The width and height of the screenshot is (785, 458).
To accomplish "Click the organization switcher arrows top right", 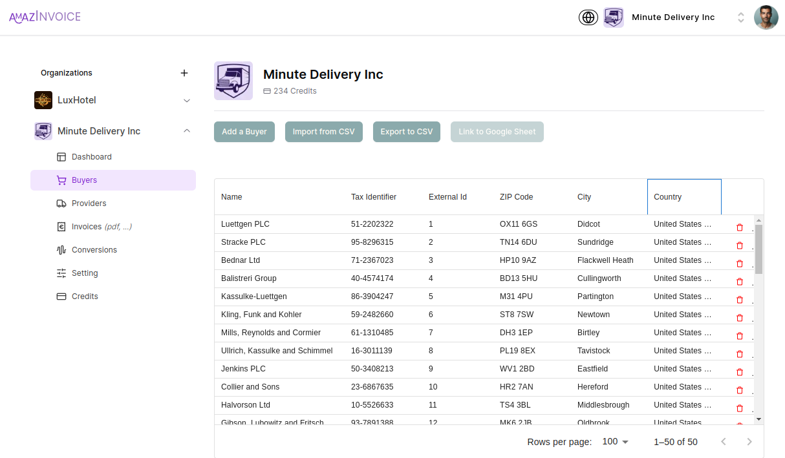I will (740, 17).
